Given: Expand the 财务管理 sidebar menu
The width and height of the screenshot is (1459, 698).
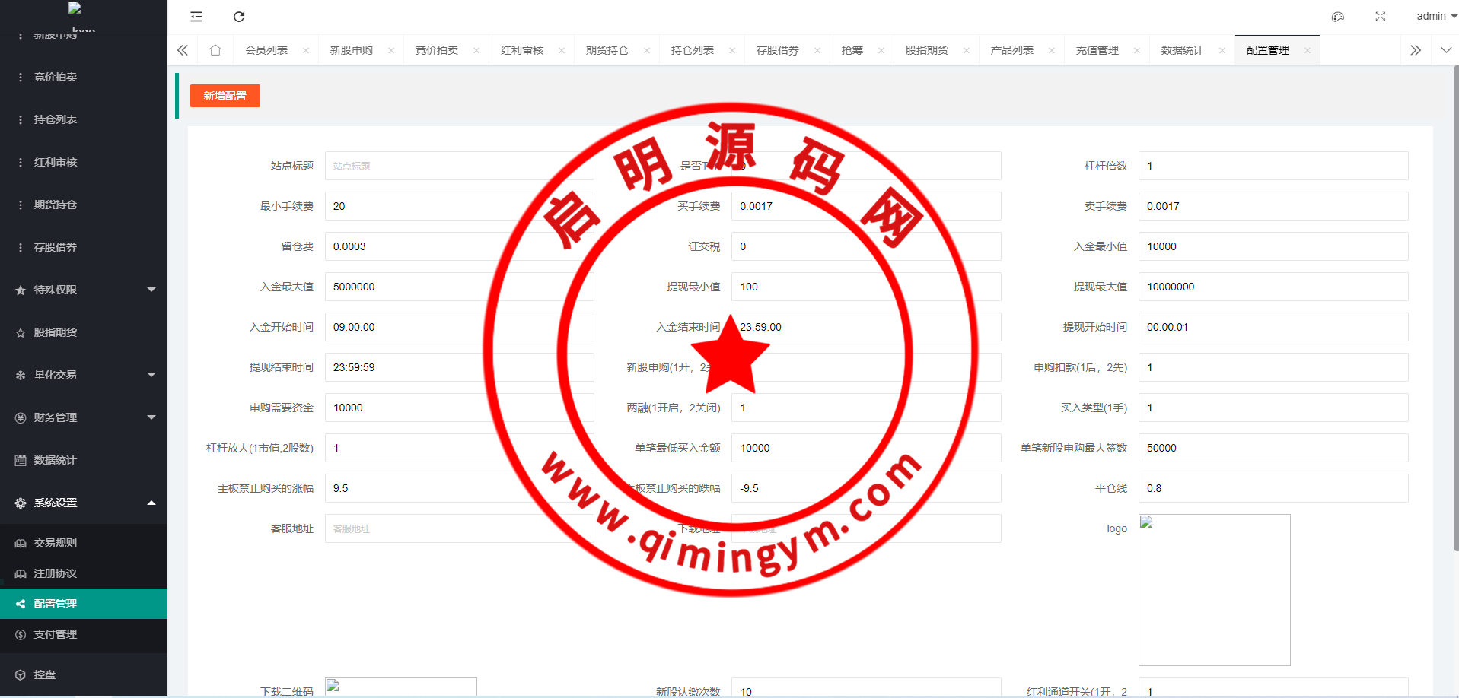Looking at the screenshot, I should pos(84,417).
